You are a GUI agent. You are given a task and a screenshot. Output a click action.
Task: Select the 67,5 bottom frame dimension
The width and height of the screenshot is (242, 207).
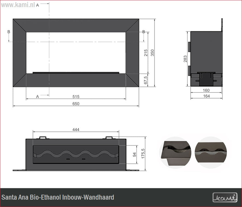[146, 80]
